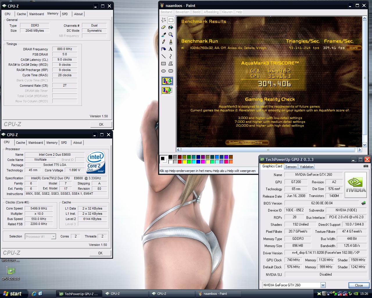Select the Brush tool in Paint

171,42
